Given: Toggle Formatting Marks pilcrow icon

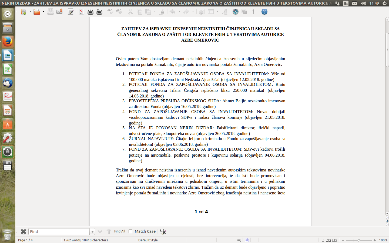Looking at the screenshot, I should [253, 12].
